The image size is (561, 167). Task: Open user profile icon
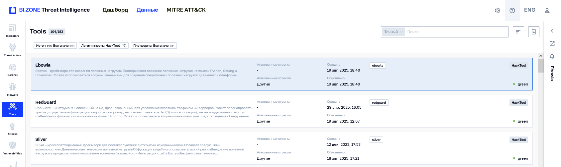tap(547, 10)
